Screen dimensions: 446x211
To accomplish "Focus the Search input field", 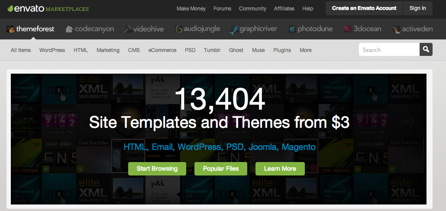I will [389, 49].
